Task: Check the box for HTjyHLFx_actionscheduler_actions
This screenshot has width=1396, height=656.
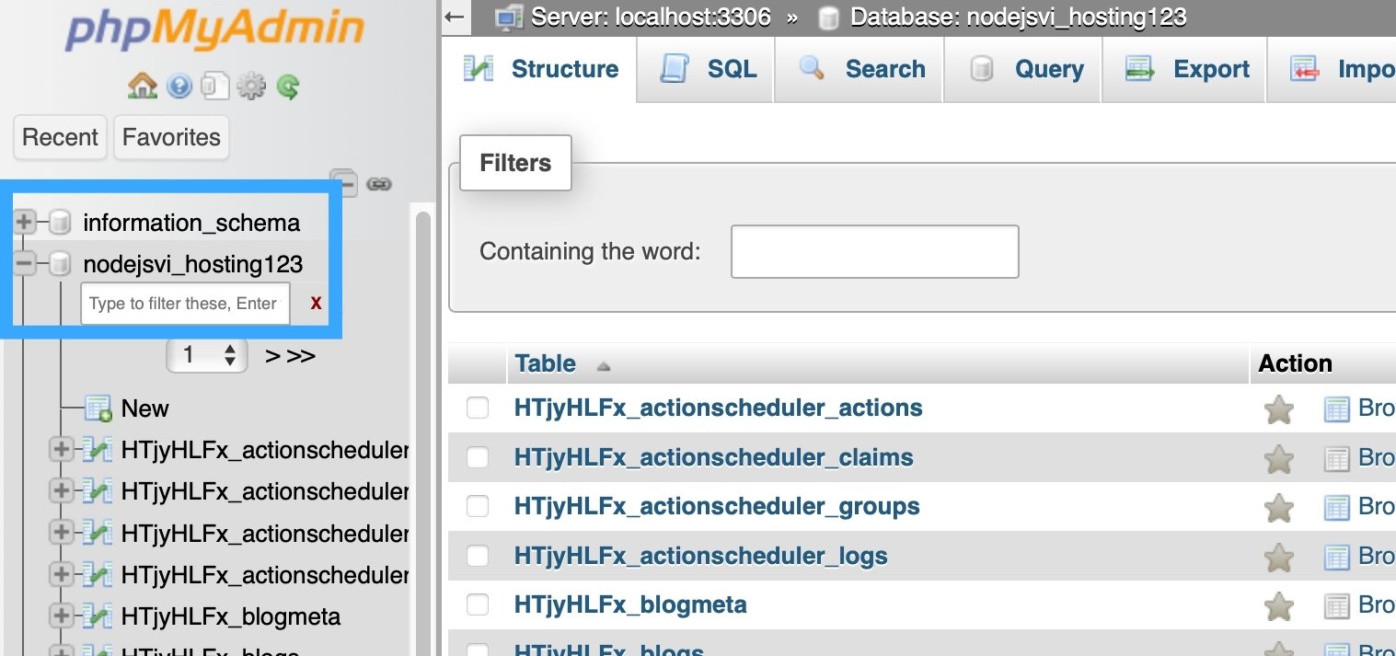Action: [x=478, y=408]
